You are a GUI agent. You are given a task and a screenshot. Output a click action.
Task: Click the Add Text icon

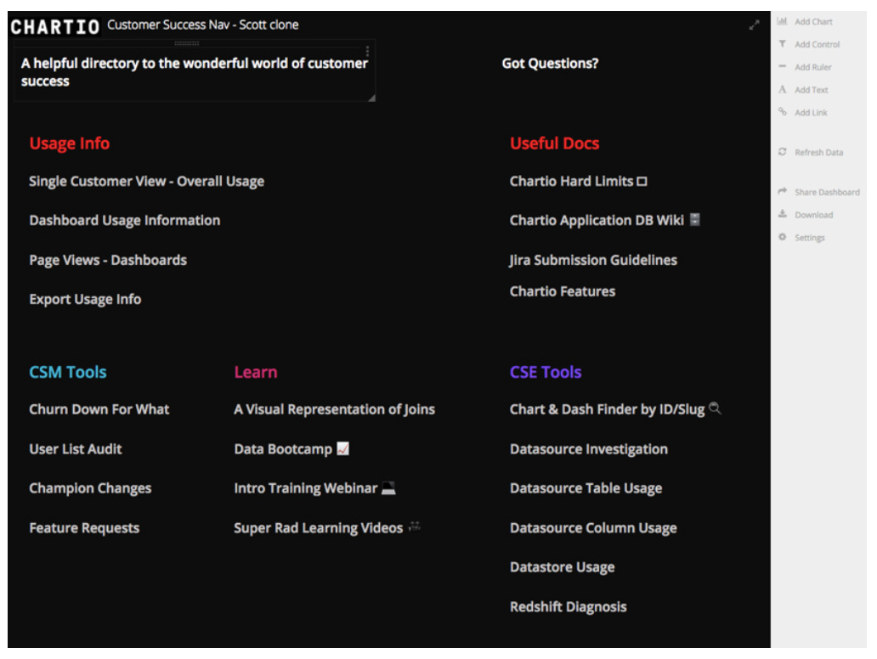[782, 89]
